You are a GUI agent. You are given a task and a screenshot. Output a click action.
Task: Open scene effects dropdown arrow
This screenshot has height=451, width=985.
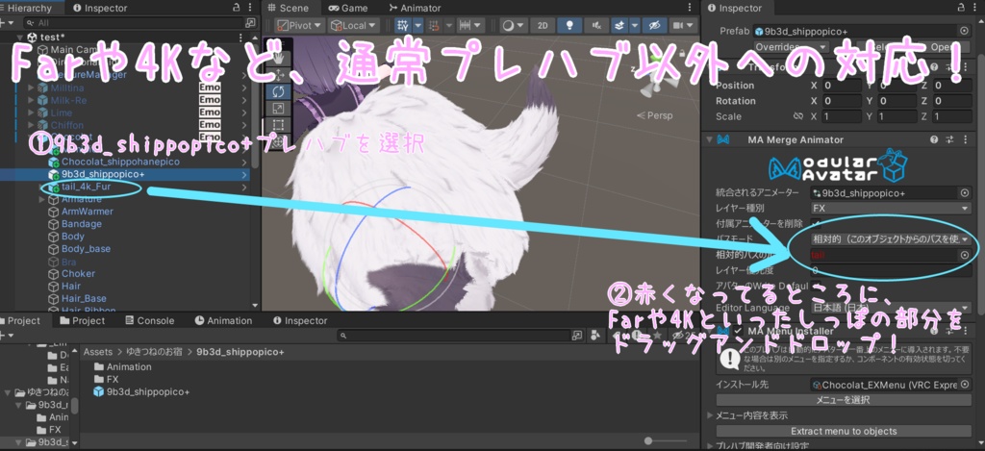[634, 25]
